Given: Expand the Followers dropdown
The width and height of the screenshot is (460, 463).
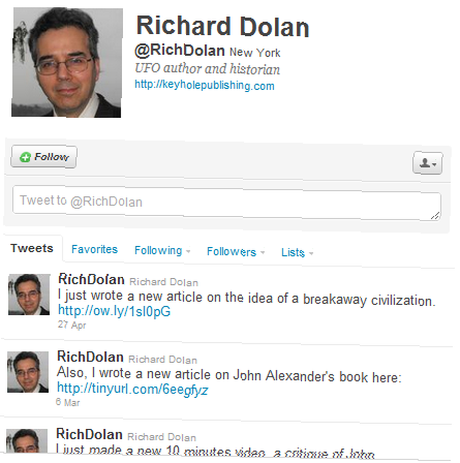Looking at the screenshot, I should tap(235, 251).
